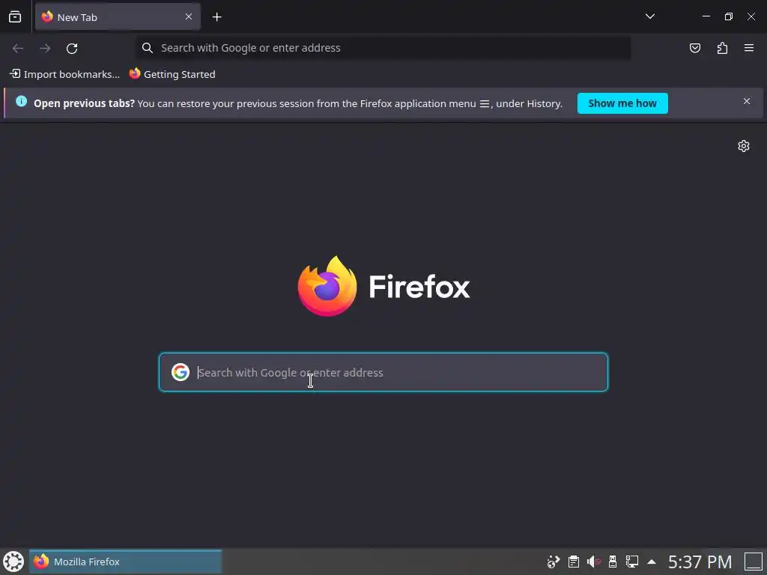Screen dimensions: 767x575
Task: Click the Google G icon in search box
Action: 181,372
